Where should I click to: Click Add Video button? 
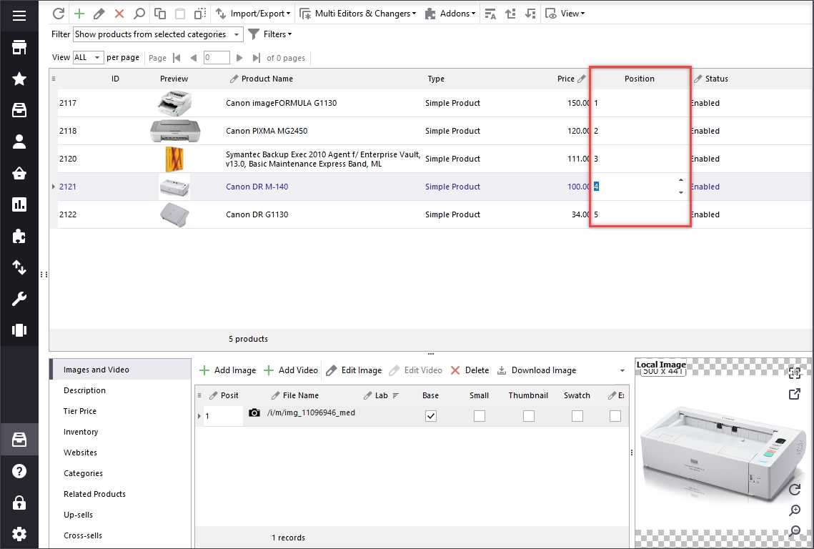tap(291, 370)
